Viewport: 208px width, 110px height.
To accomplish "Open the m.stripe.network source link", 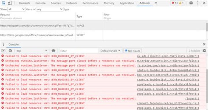I will pyautogui.click(x=168, y=61).
